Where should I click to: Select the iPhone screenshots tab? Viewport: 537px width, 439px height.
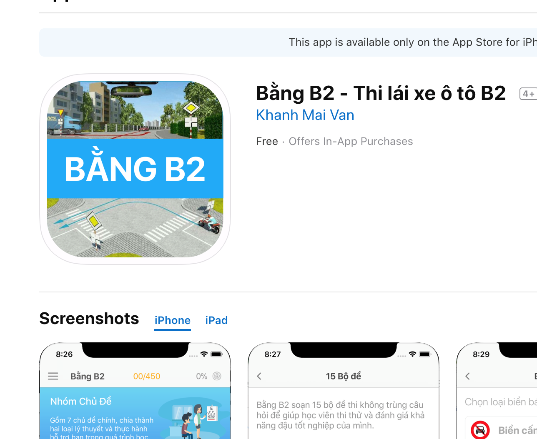(x=173, y=320)
